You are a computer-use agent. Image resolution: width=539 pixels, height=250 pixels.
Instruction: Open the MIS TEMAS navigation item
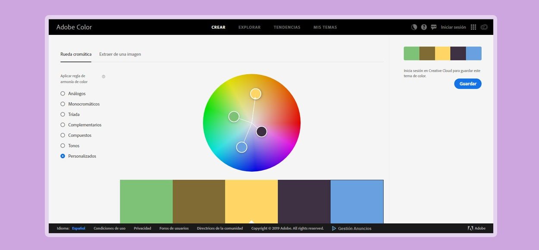(x=325, y=27)
